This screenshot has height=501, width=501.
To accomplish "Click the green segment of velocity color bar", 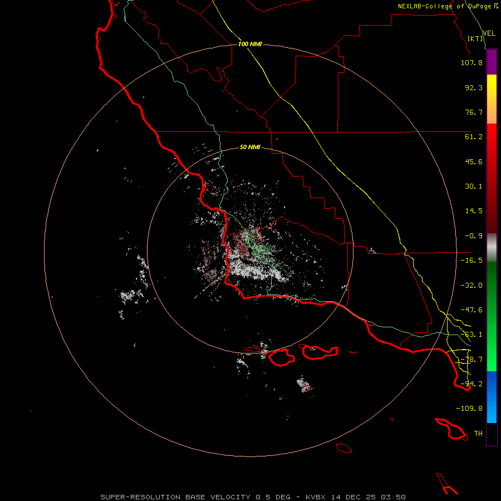I will 492,316.
